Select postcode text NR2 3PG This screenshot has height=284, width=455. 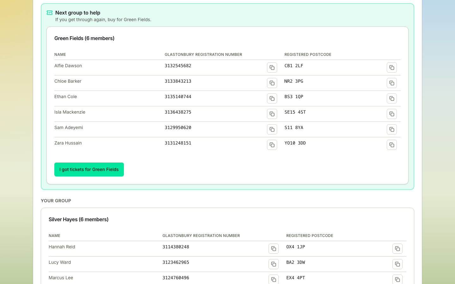(x=294, y=81)
